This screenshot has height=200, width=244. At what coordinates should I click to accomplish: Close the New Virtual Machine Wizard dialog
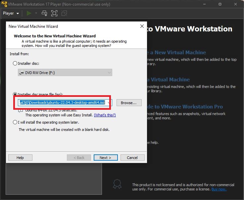point(142,26)
